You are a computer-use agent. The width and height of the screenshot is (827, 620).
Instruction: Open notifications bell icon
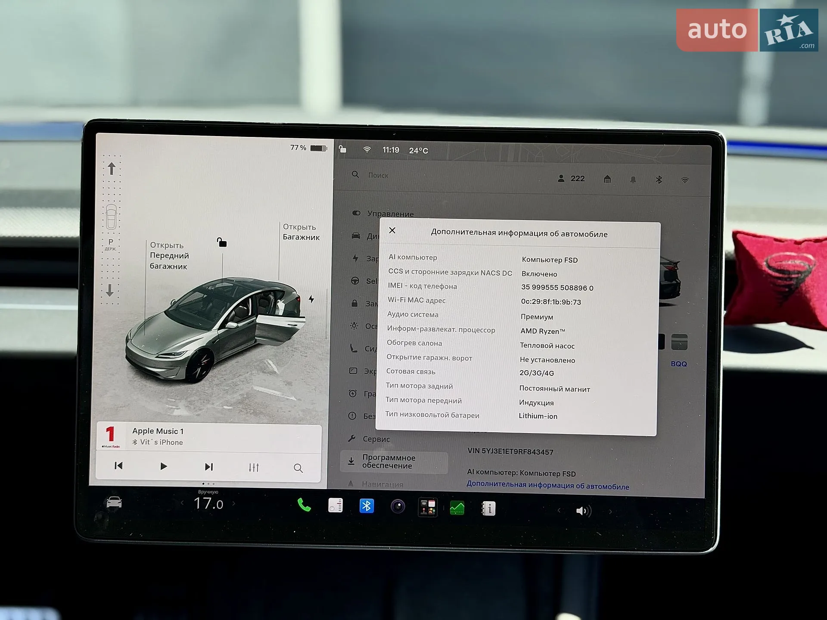pyautogui.click(x=633, y=180)
